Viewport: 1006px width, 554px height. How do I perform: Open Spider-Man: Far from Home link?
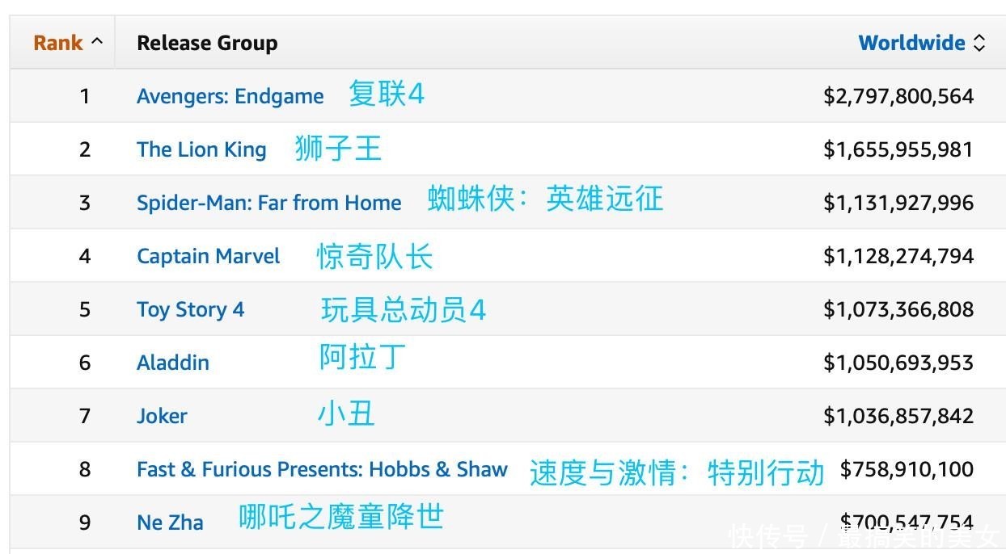pos(268,203)
